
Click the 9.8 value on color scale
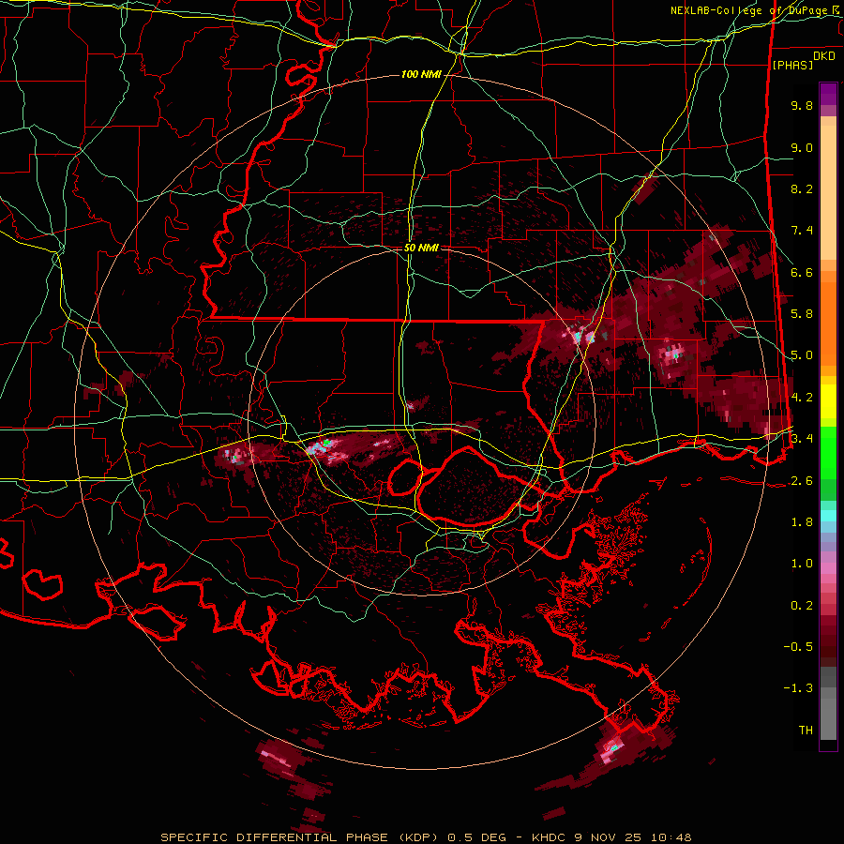pyautogui.click(x=802, y=105)
